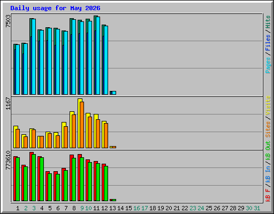
Task: Click day label 6
Action: [x=58, y=208]
